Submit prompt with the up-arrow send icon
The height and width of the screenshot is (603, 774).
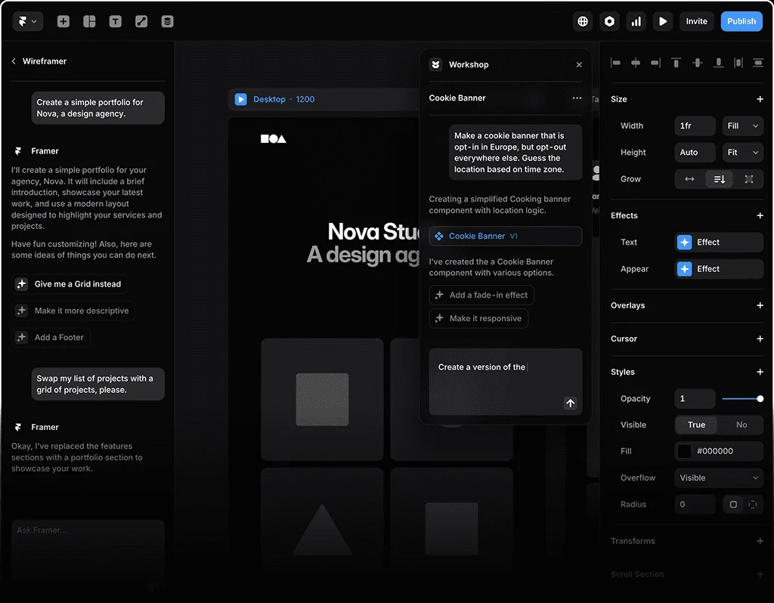click(570, 404)
